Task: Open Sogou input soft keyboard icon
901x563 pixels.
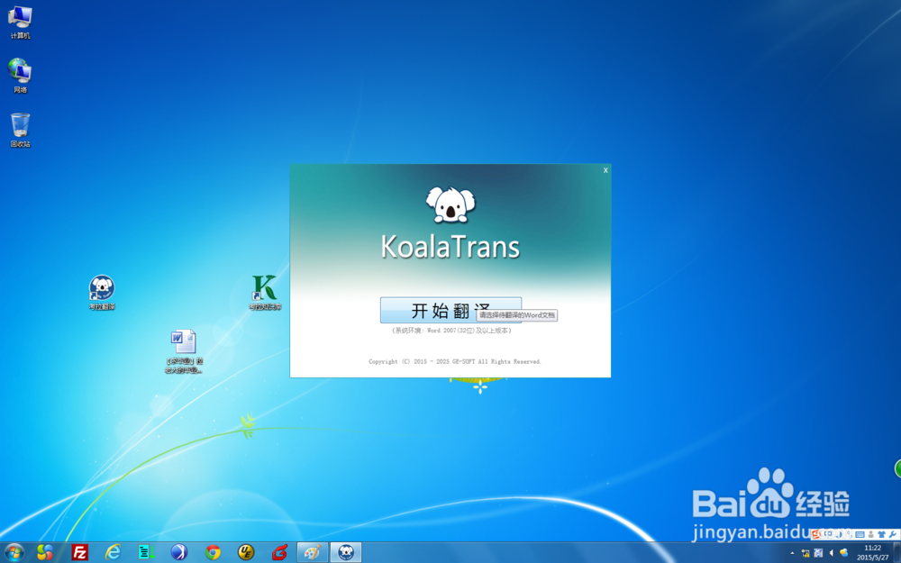Action: [x=860, y=534]
